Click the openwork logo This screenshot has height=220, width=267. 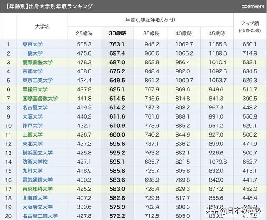253,7
